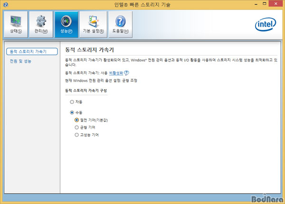This screenshot has height=204, width=285.
Task: Click the app icon in title bar
Action: [x=6, y=5]
